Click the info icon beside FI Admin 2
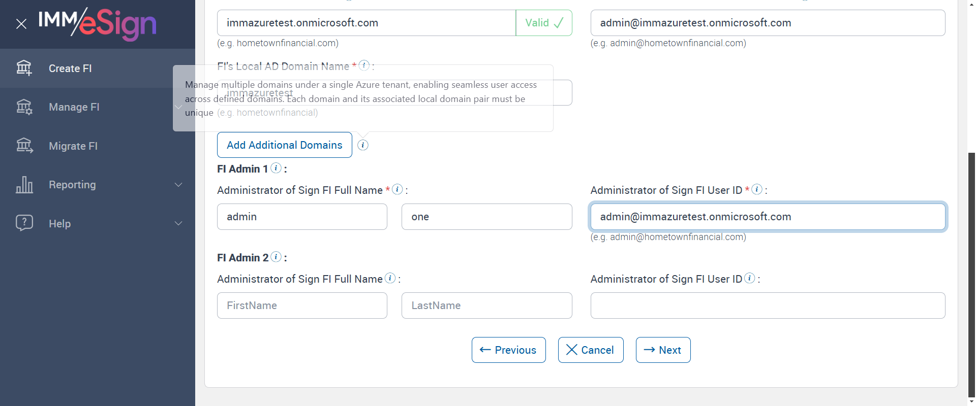The height and width of the screenshot is (406, 976). [x=276, y=257]
